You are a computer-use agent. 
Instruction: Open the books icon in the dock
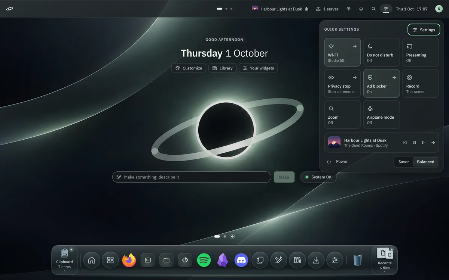tap(297, 260)
